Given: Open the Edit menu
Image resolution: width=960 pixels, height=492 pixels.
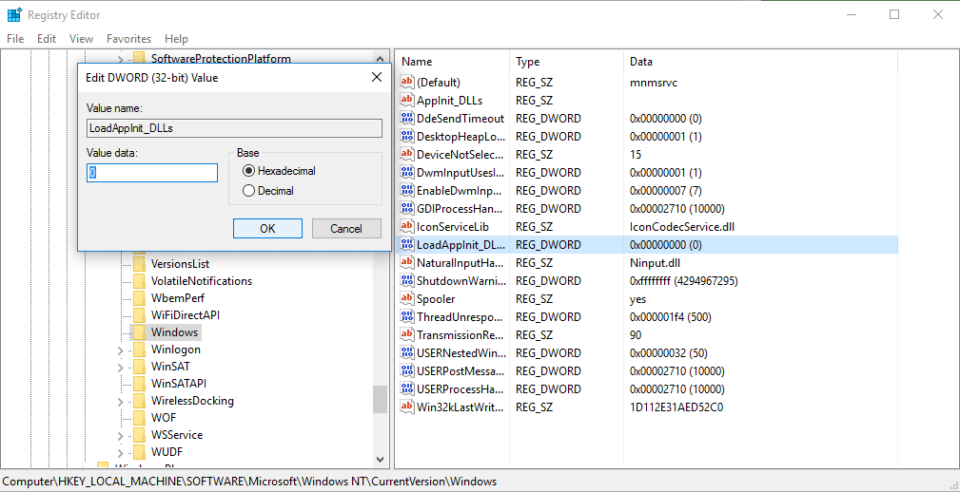Looking at the screenshot, I should [47, 39].
